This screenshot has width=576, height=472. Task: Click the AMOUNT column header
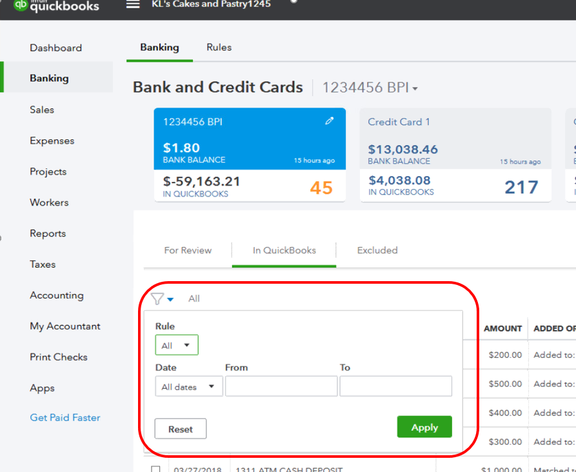coord(502,328)
